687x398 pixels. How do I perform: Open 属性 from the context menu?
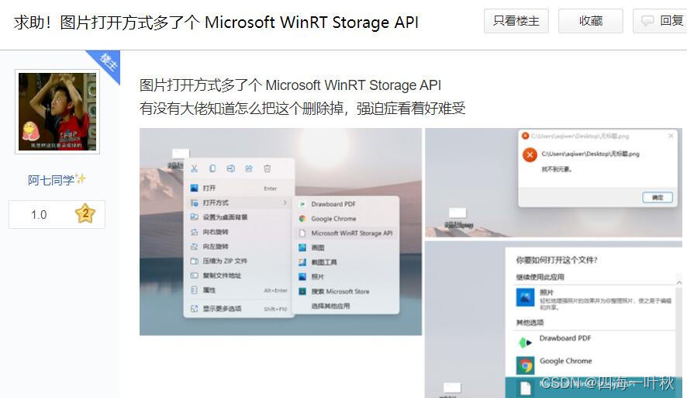click(239, 290)
